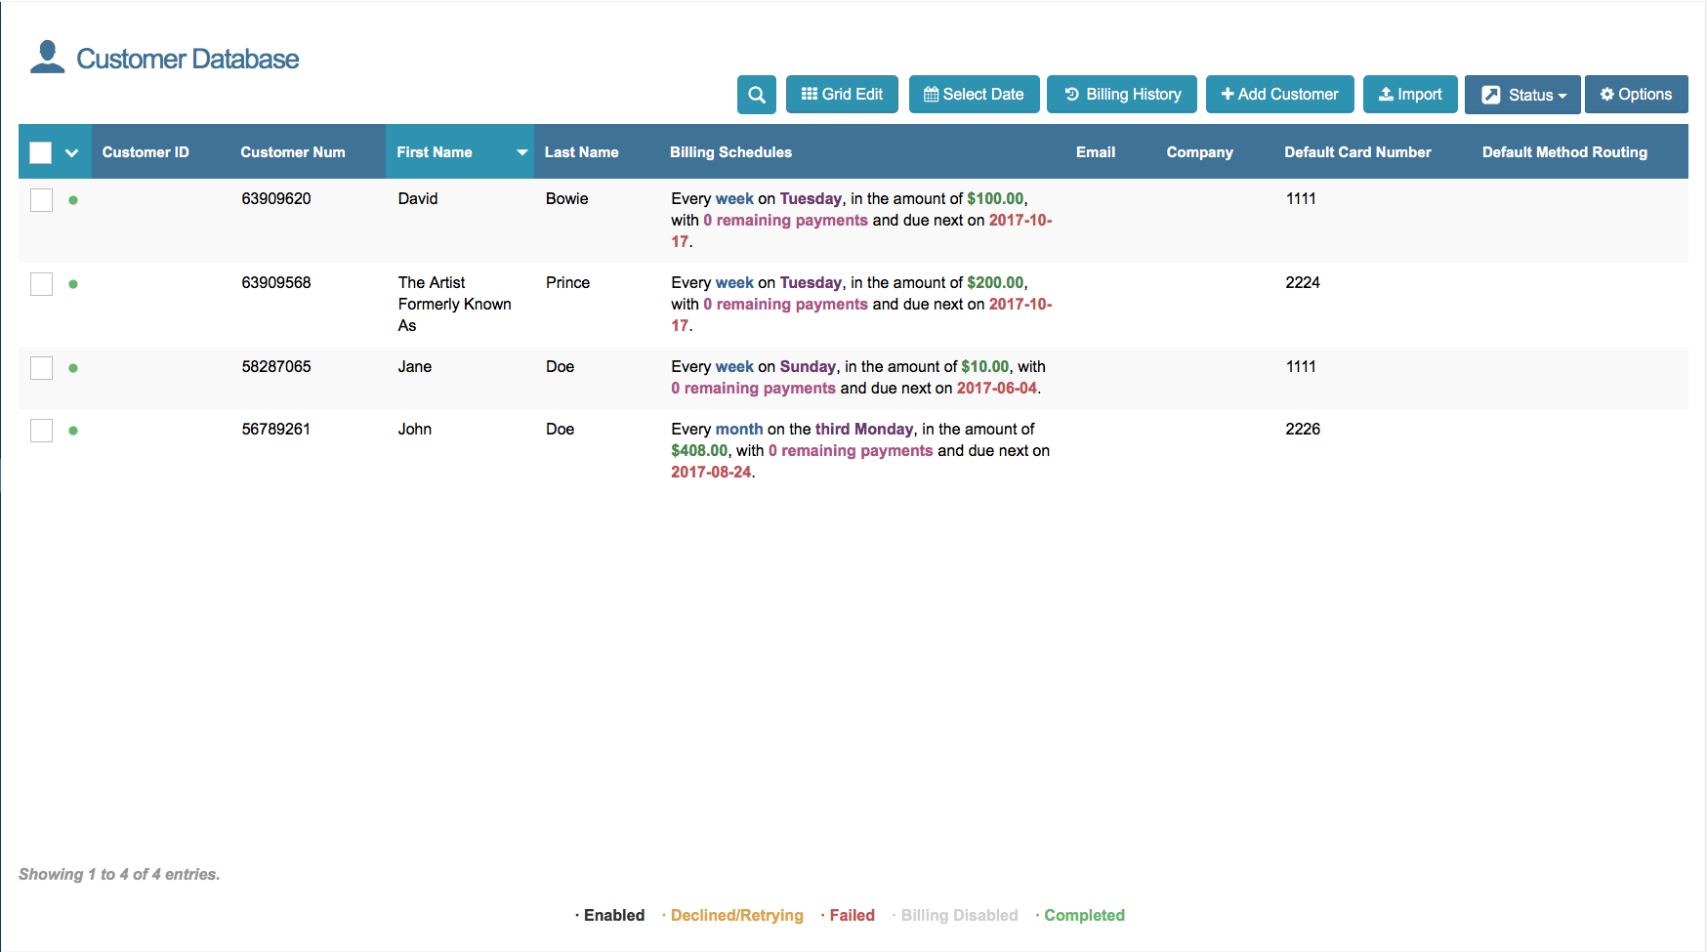Click the First Name sort arrow
The height and width of the screenshot is (952, 1707).
(x=521, y=152)
